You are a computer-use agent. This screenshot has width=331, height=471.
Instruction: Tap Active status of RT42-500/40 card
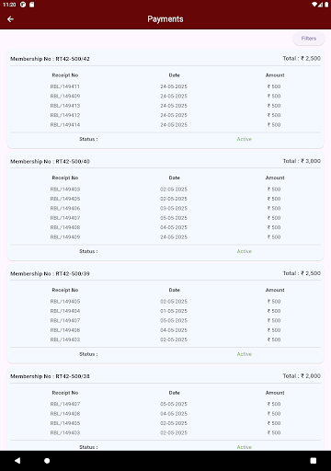click(x=245, y=251)
